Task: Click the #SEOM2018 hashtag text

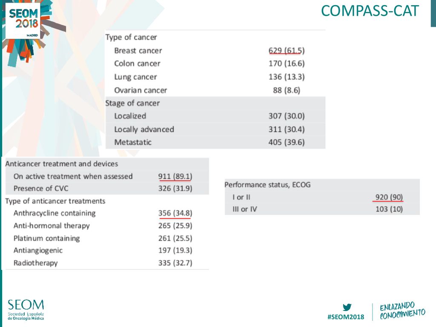Action: pyautogui.click(x=346, y=317)
